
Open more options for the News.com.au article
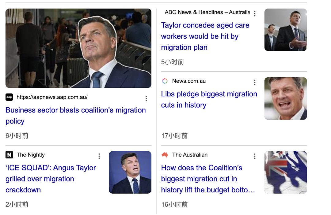pos(255,82)
